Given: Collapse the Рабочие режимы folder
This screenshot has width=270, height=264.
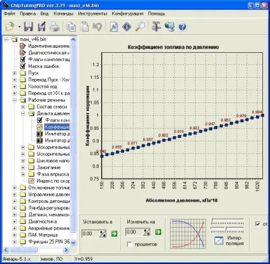Looking at the screenshot, I should coord(15,100).
